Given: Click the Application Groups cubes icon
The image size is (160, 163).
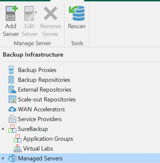Looking at the screenshot, I should pyautogui.click(x=18, y=138).
